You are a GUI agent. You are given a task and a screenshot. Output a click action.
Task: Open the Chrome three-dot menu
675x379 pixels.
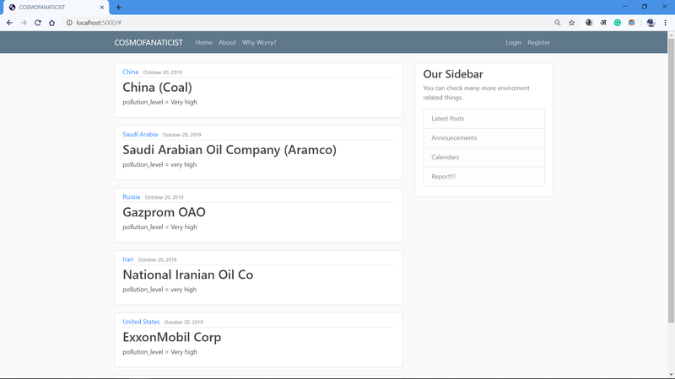pos(665,23)
